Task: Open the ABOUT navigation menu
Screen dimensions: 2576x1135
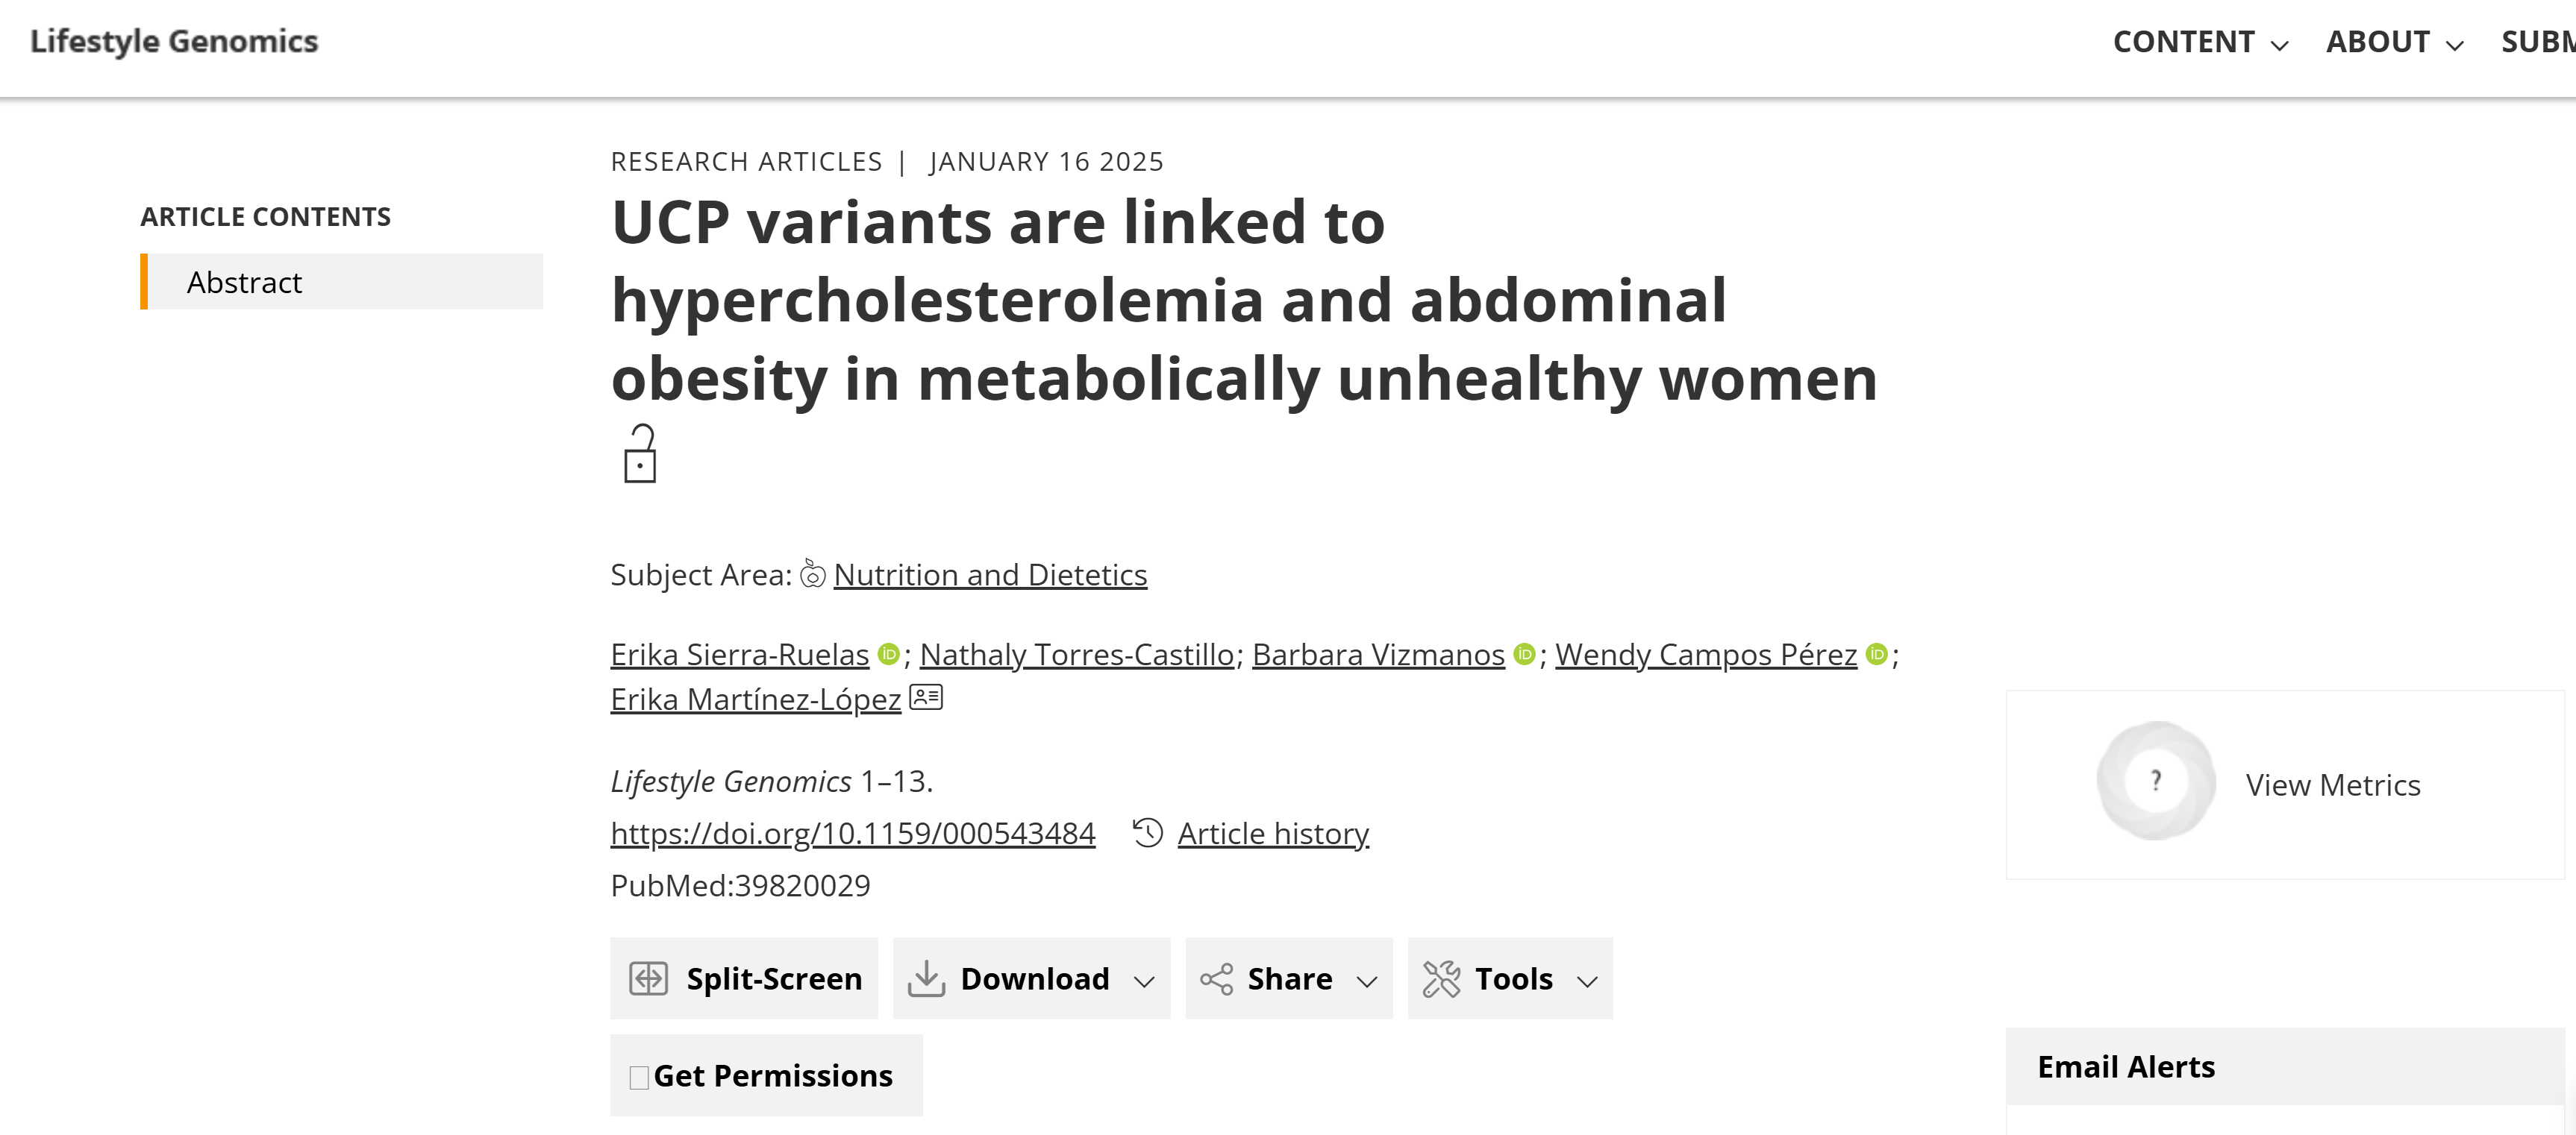Action: [2394, 42]
